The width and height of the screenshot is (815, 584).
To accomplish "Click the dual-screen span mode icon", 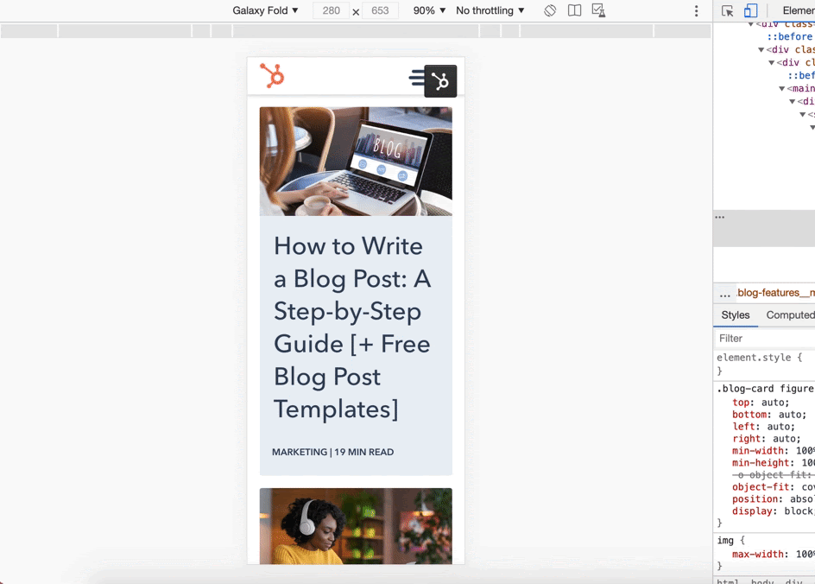I will pyautogui.click(x=574, y=10).
